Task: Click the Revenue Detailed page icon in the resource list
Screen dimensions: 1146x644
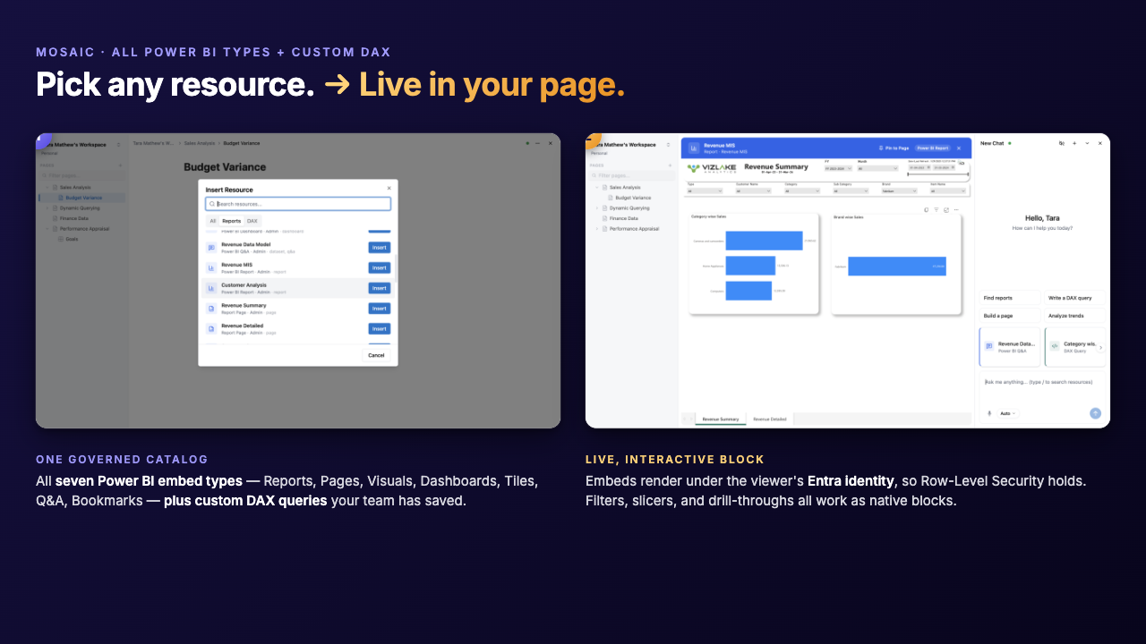Action: coord(211,328)
